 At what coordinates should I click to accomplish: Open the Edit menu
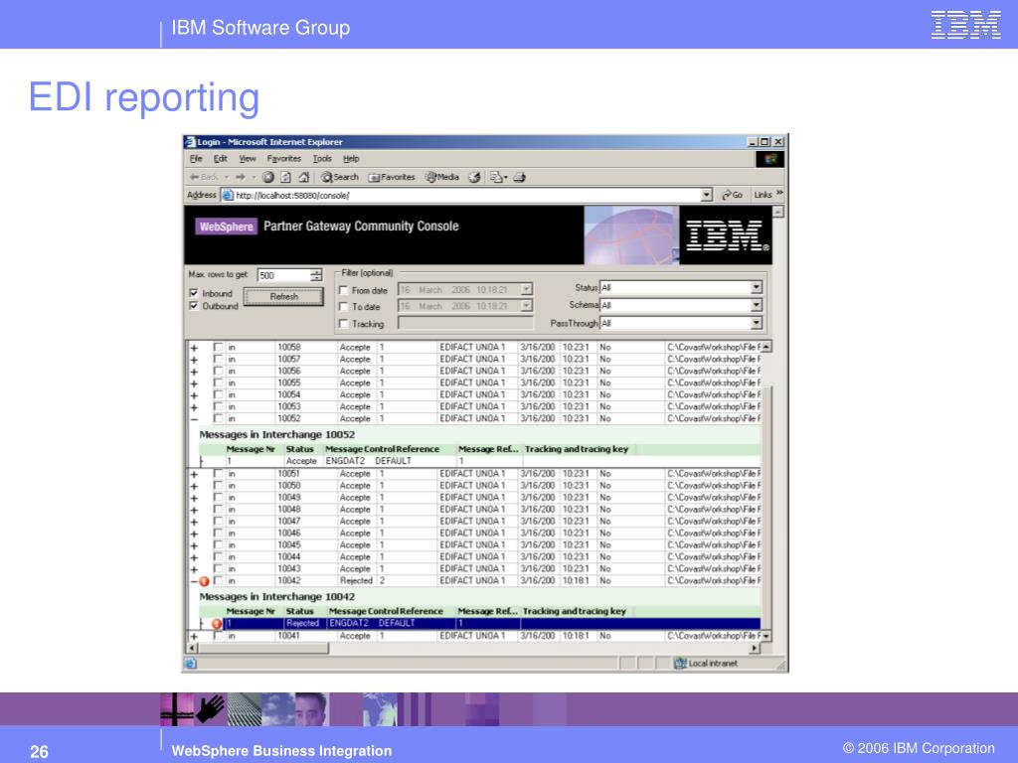click(221, 159)
